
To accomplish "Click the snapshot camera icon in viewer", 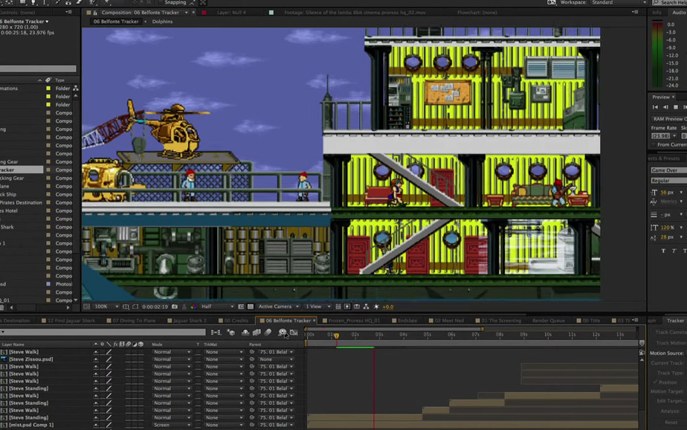I will pos(175,307).
